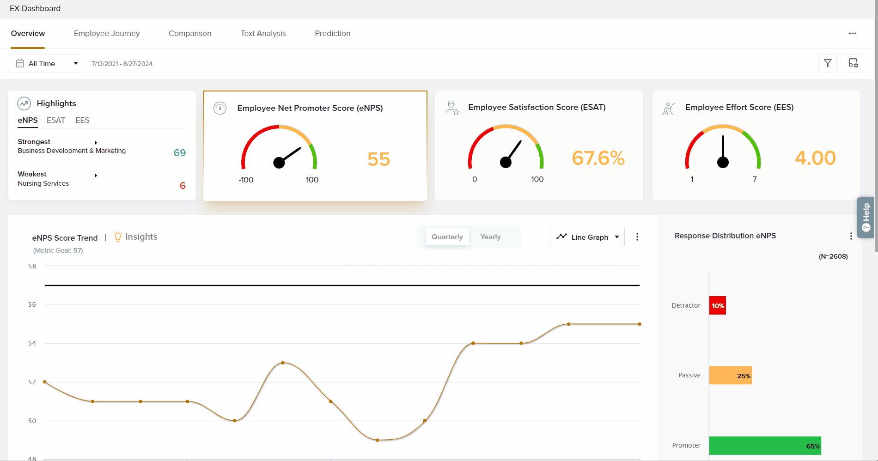Open the Help side button
This screenshot has width=878, height=461.
pyautogui.click(x=866, y=218)
